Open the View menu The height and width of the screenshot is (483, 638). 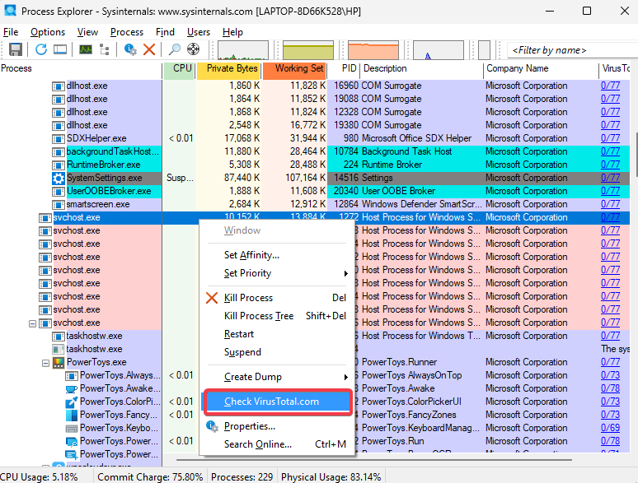[87, 32]
